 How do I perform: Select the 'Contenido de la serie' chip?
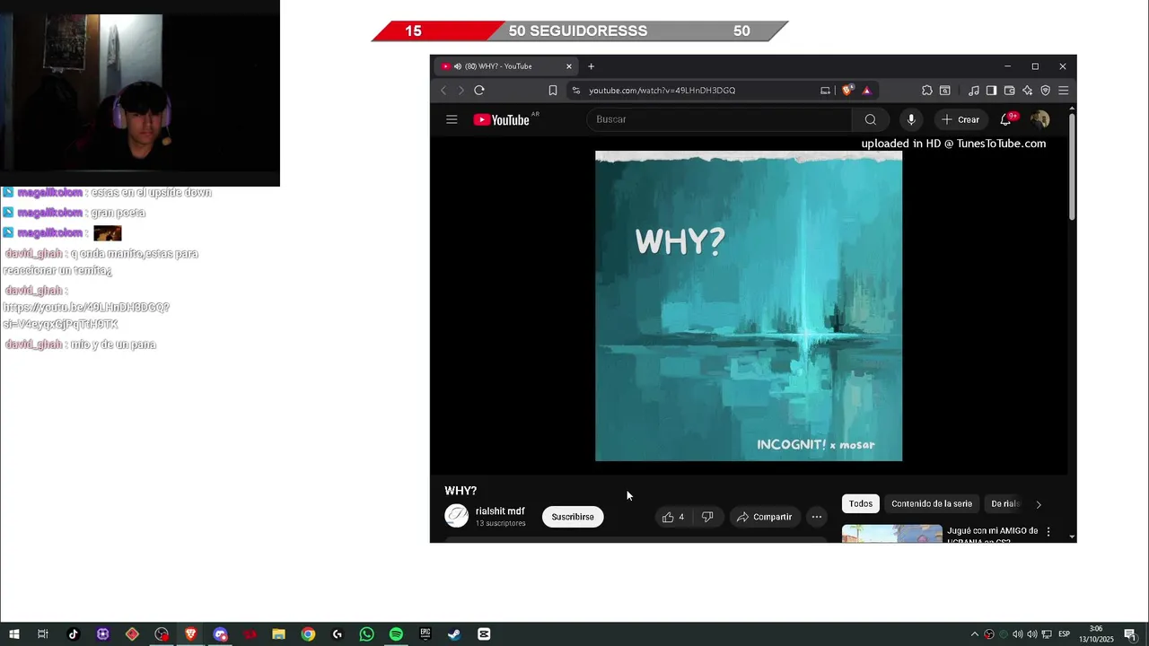click(x=932, y=504)
